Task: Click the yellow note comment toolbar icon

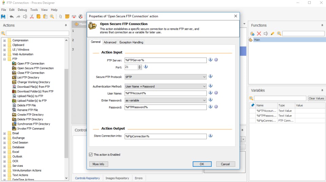Action: tap(67, 17)
